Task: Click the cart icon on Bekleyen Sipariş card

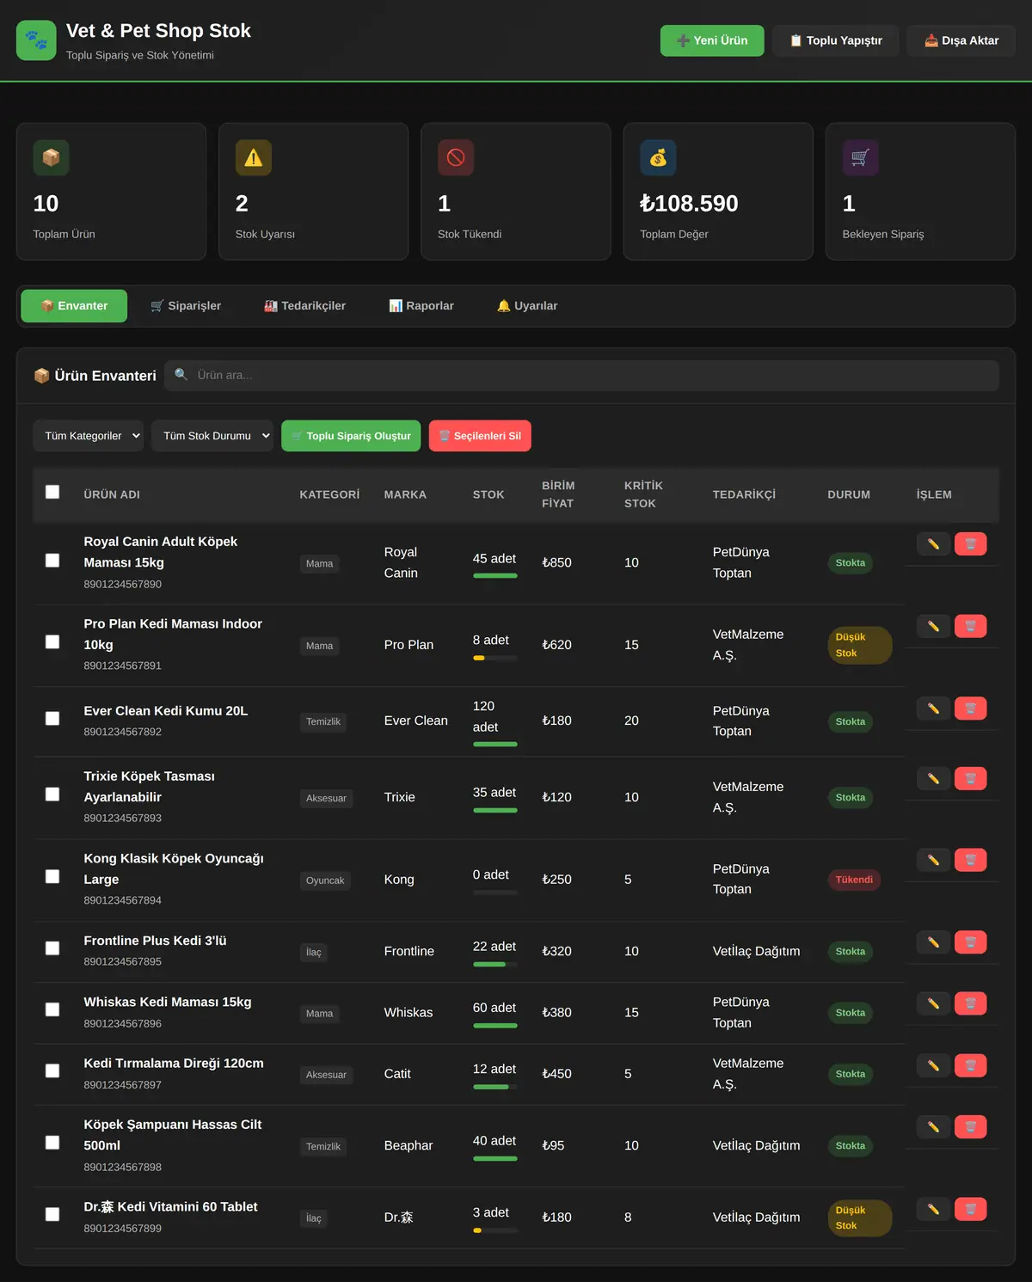Action: click(x=860, y=158)
